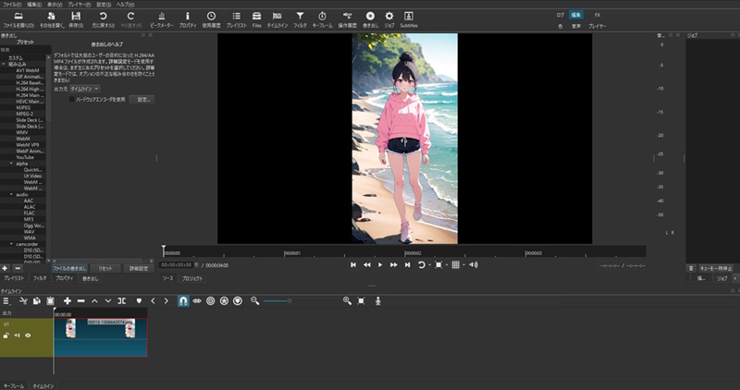Collapse the alpha preset group
Screen dimensions: 740x390
click(x=9, y=164)
